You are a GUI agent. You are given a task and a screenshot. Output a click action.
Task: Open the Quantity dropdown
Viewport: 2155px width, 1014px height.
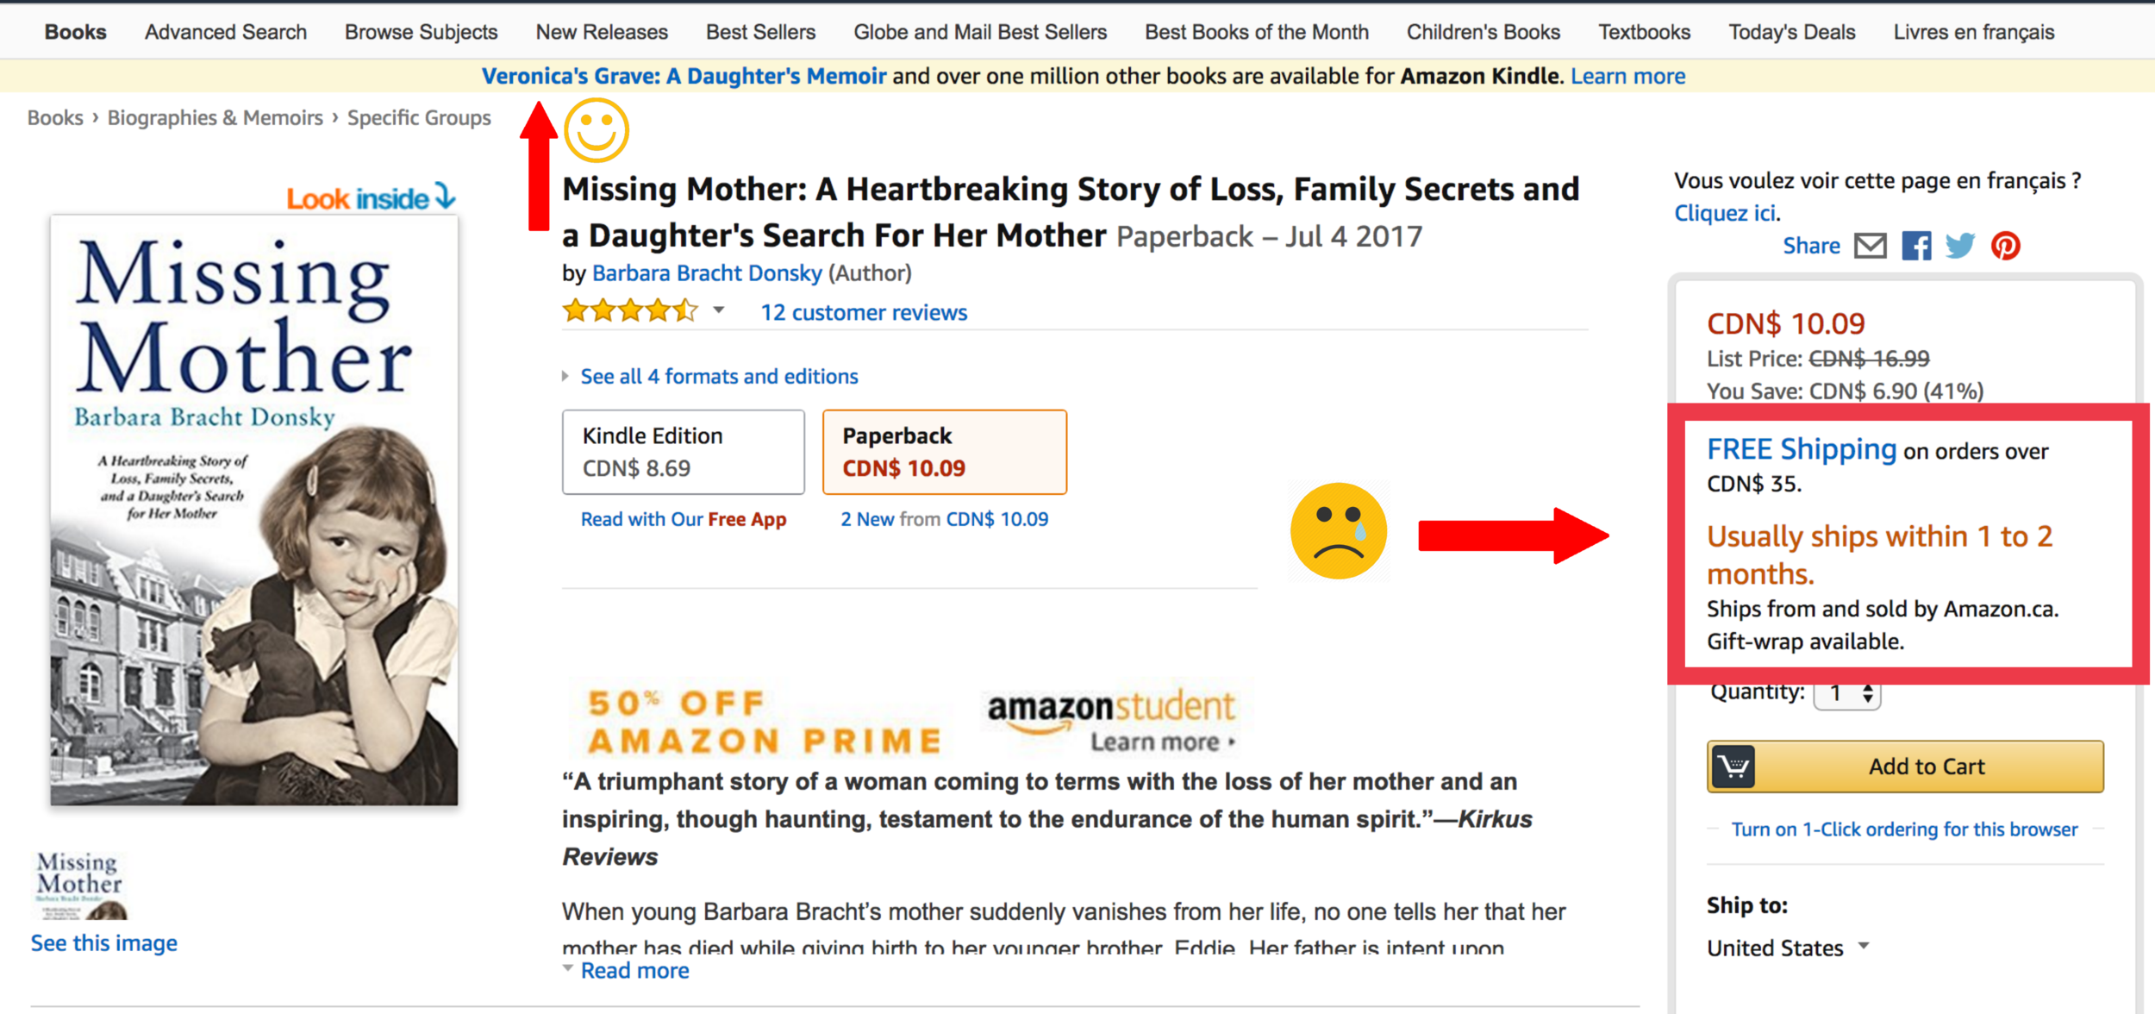click(1846, 693)
